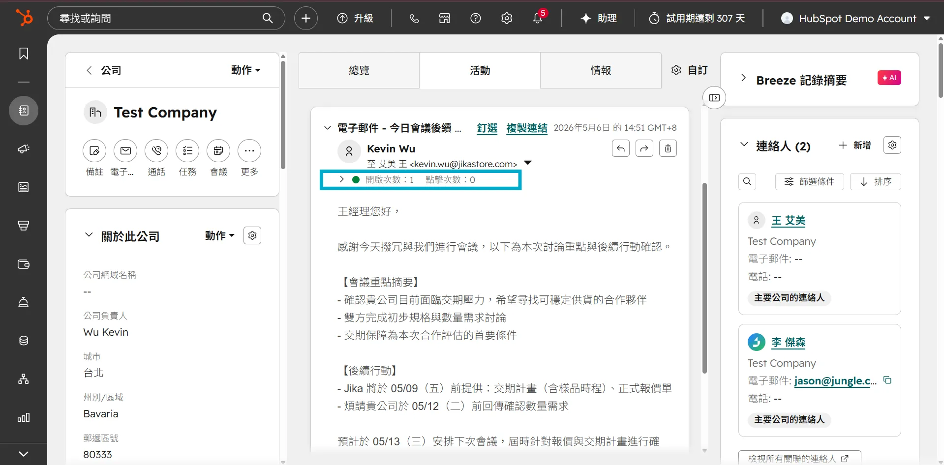Screen dimensions: 944x465
Task: Search contacts with the magnifier in 連絡人 card
Action: pyautogui.click(x=747, y=181)
